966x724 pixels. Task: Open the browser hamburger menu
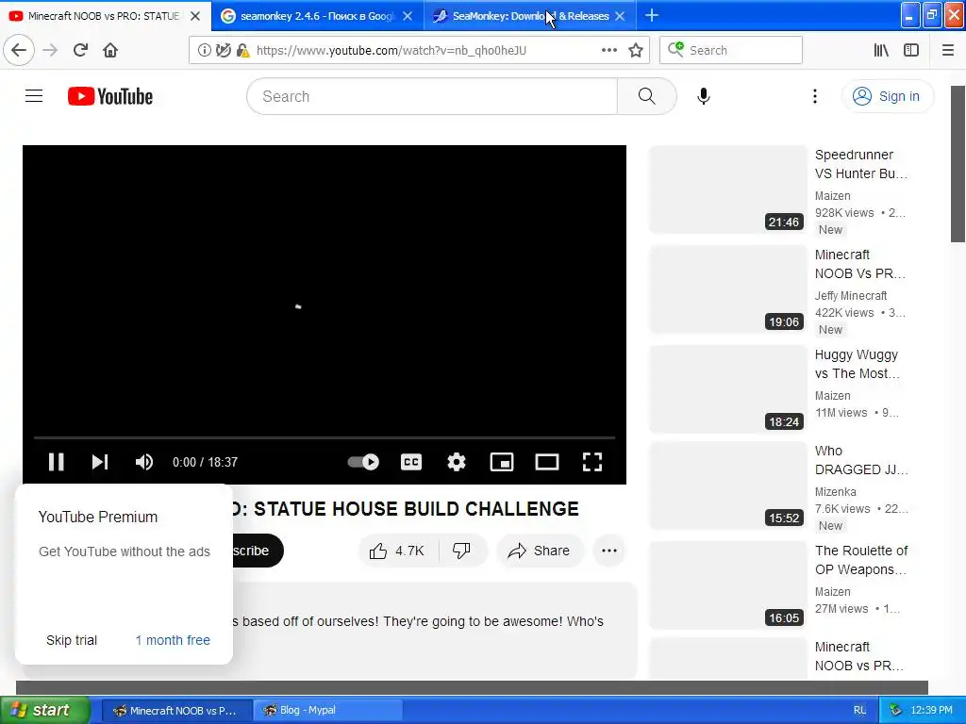[948, 51]
